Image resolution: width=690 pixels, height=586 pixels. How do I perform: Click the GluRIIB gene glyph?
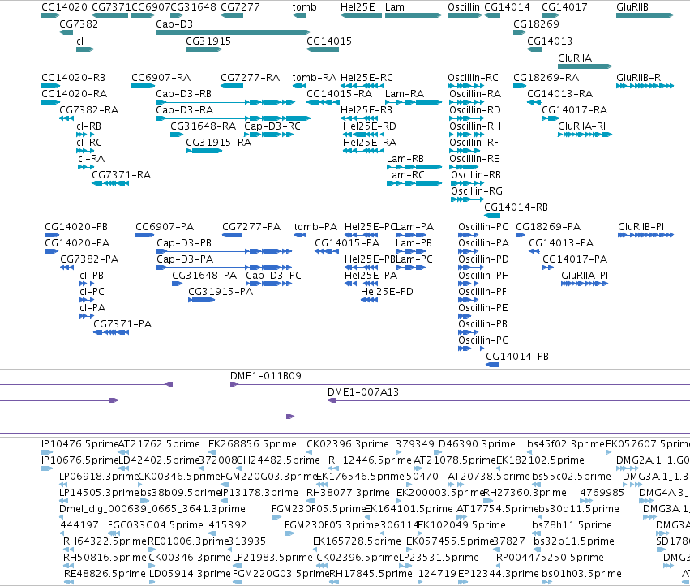click(x=645, y=15)
